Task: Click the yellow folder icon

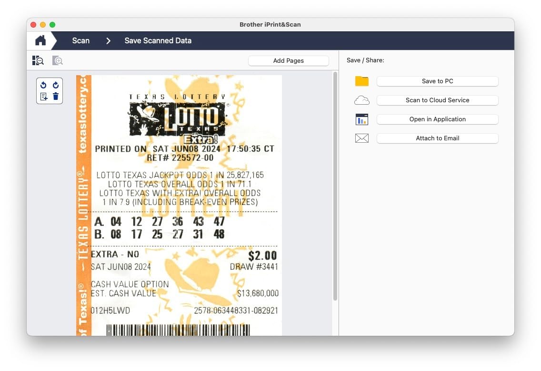Action: pyautogui.click(x=362, y=81)
